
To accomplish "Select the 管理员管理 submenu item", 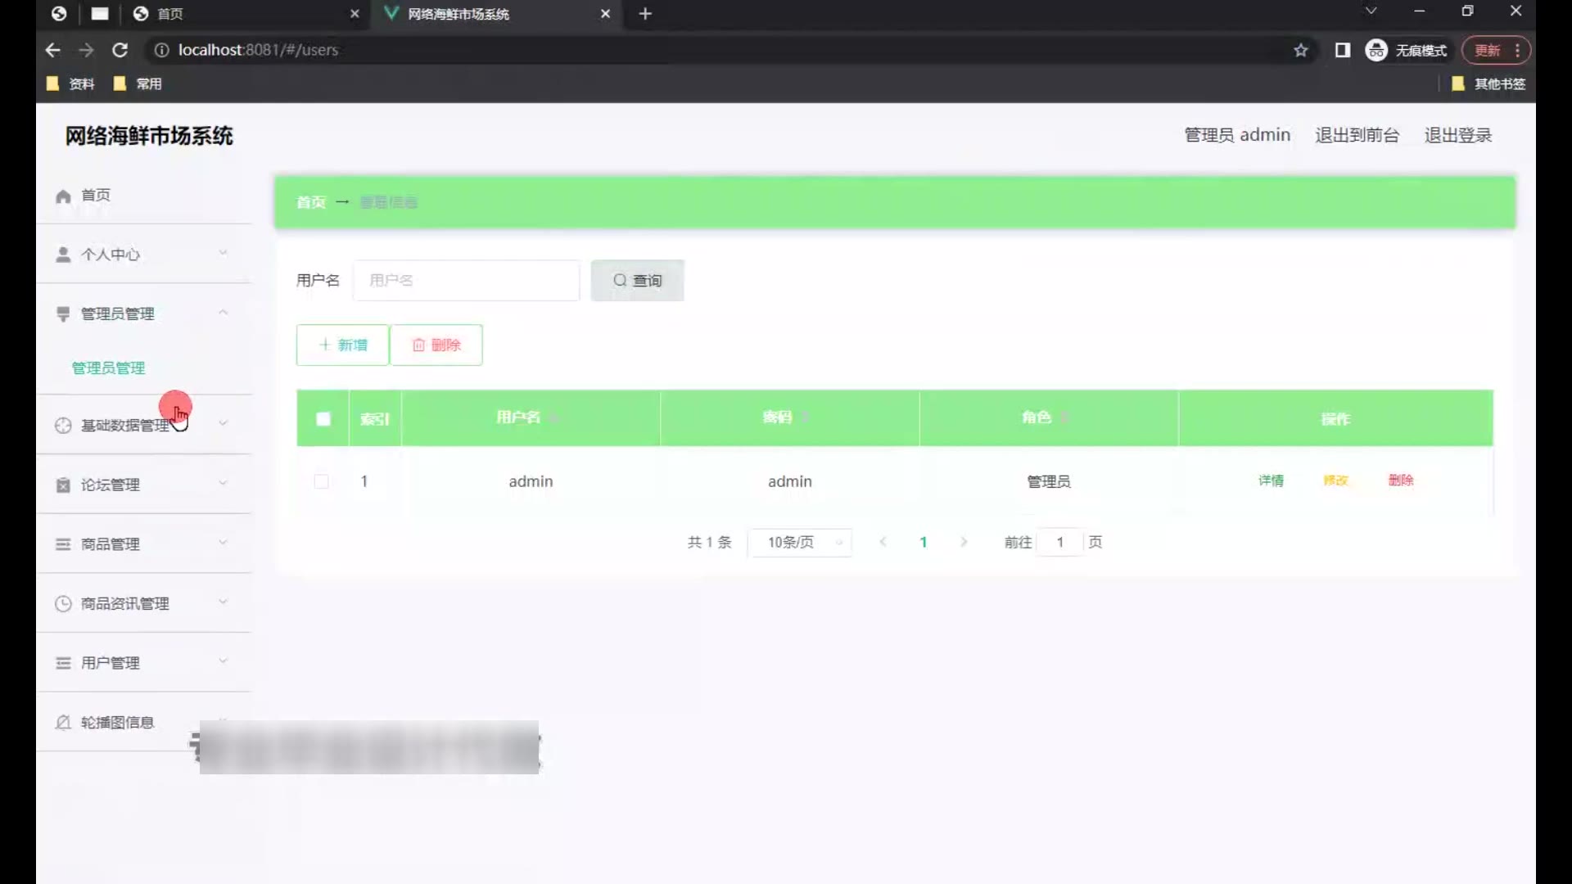I will [109, 368].
